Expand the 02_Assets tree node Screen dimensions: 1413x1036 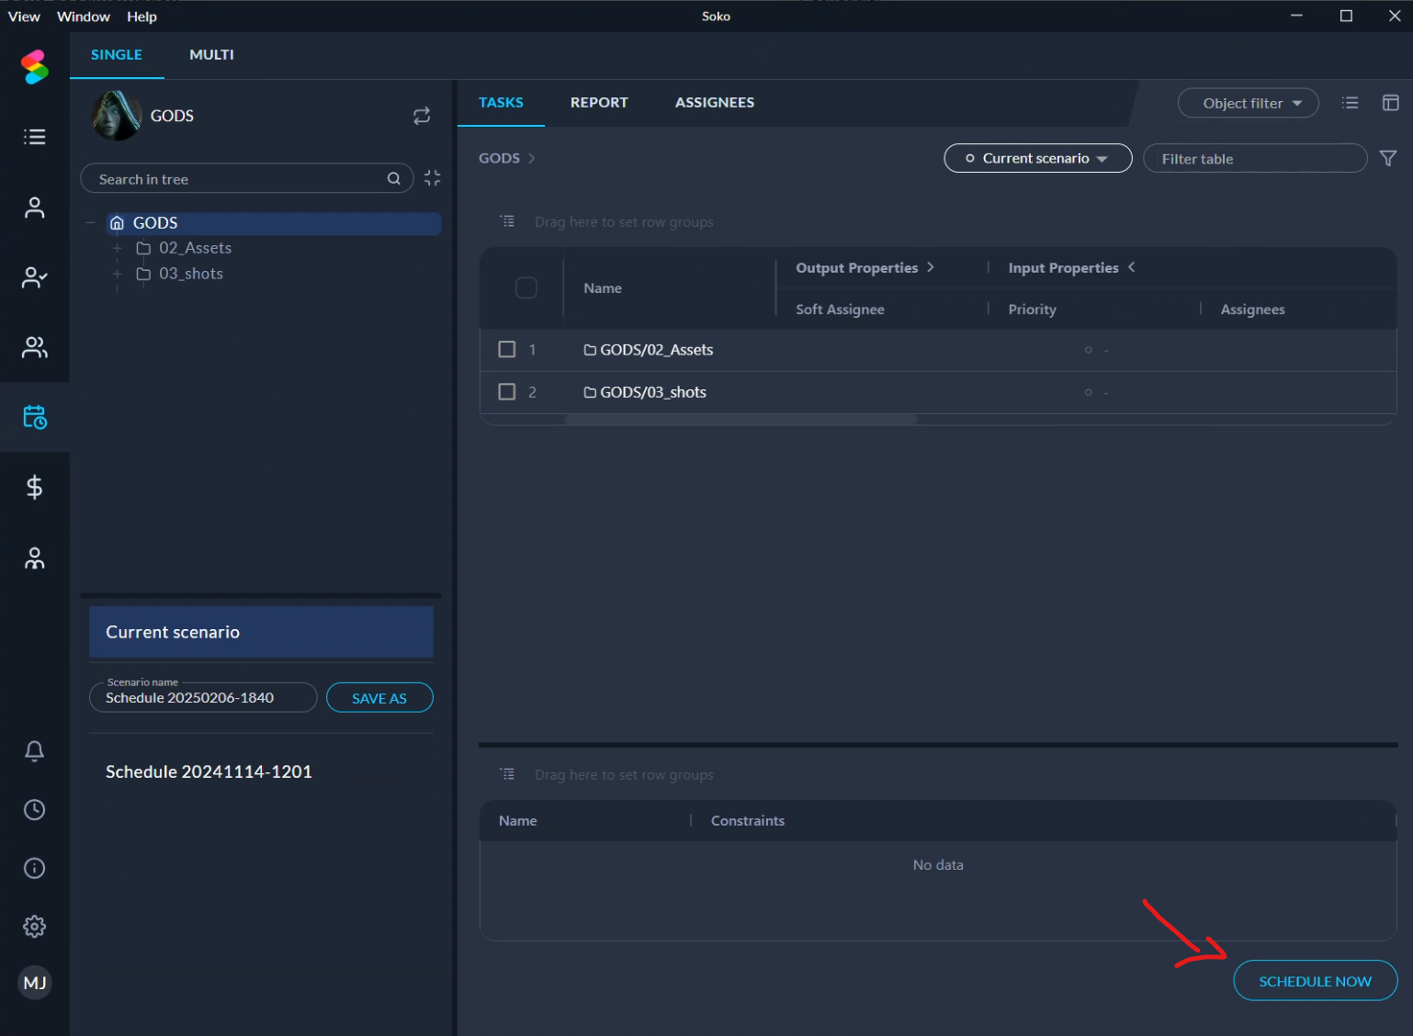117,248
